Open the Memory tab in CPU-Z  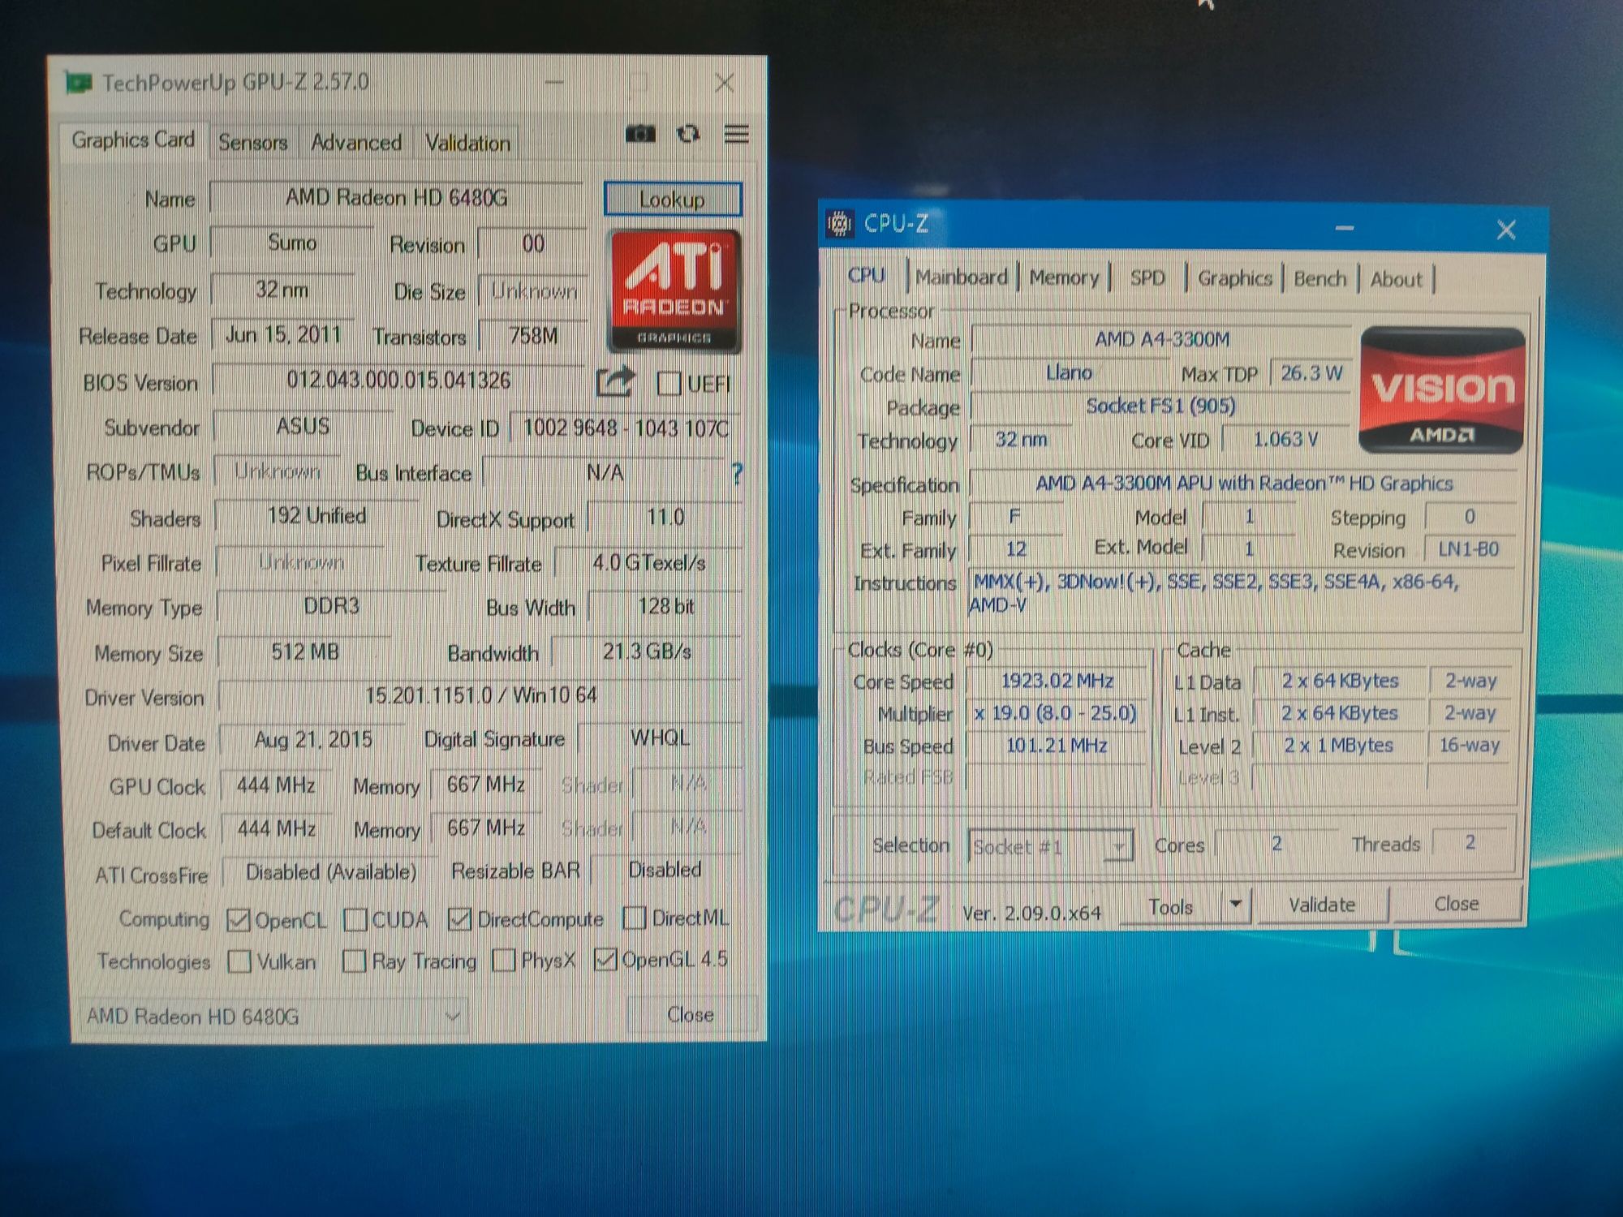(1064, 278)
